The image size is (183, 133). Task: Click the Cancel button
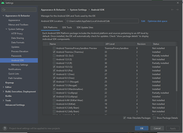tap(157, 128)
